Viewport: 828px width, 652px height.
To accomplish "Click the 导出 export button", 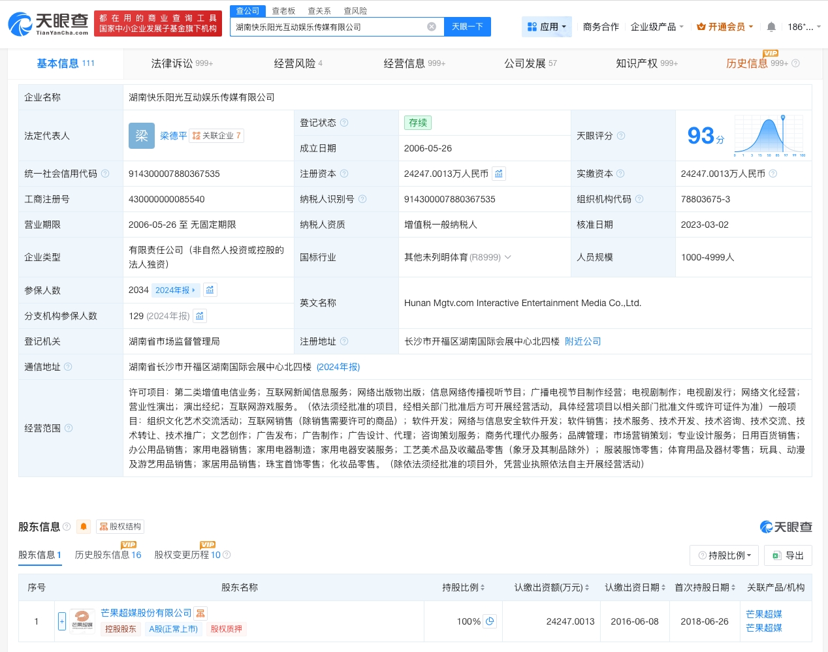I will (788, 555).
